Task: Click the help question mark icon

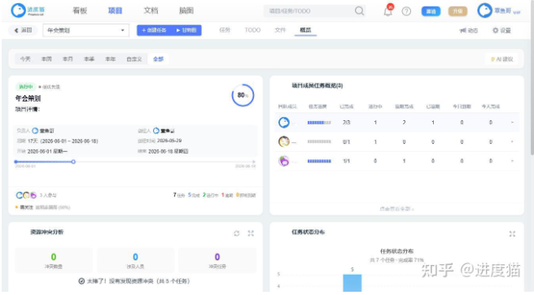Action: (x=406, y=11)
